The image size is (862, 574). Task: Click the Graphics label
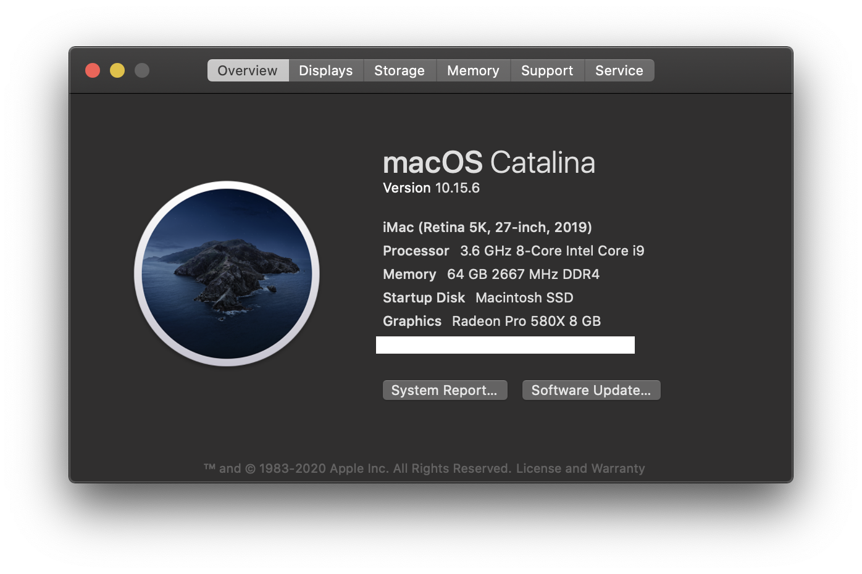(x=412, y=321)
